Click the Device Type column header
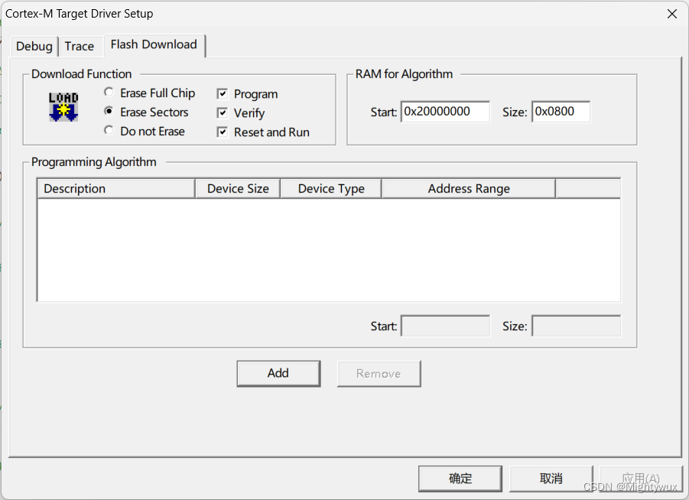689x500 pixels. coord(330,188)
